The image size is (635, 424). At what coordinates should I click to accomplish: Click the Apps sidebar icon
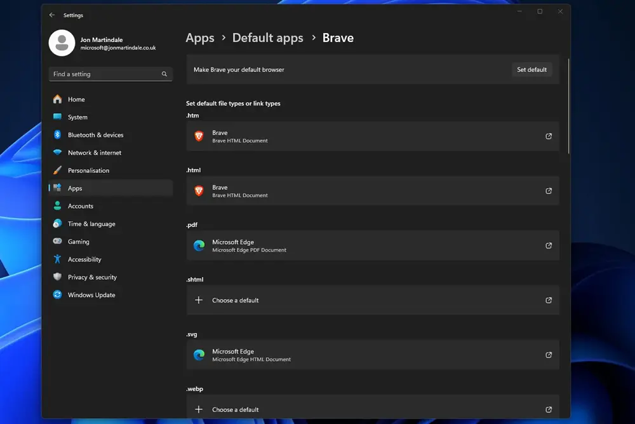pos(58,188)
